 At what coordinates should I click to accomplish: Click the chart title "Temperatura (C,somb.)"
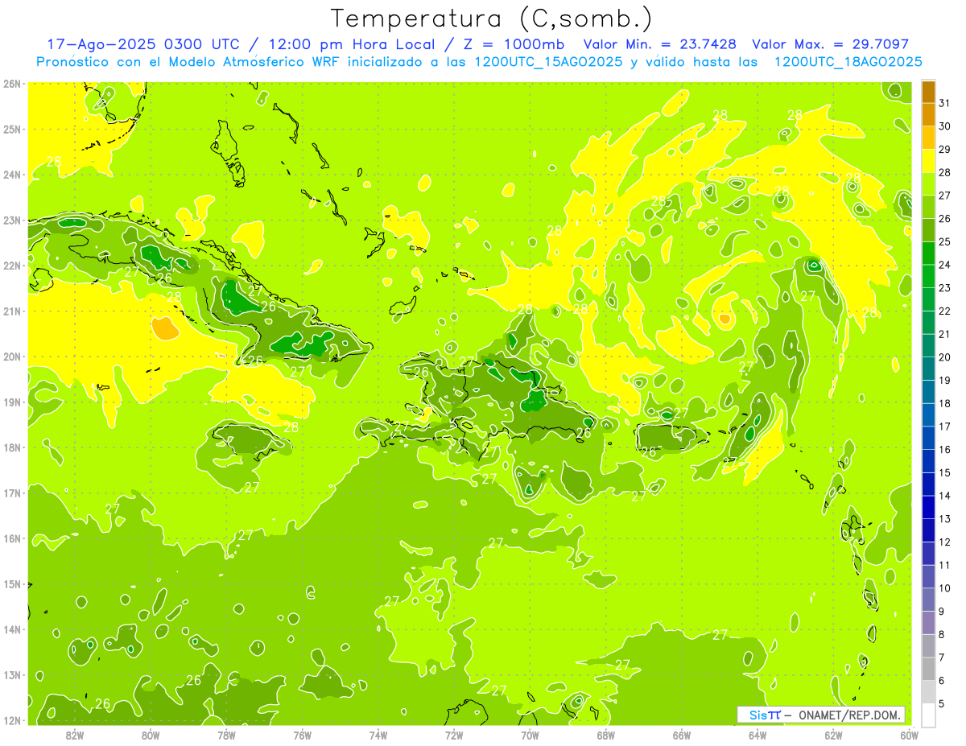(491, 18)
